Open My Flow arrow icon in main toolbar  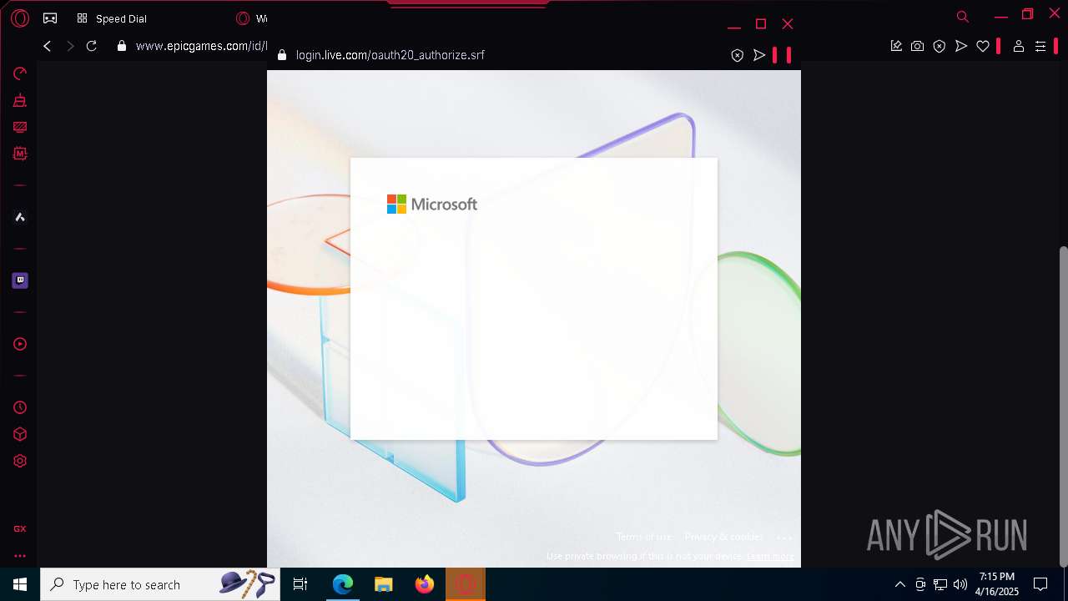click(x=961, y=46)
